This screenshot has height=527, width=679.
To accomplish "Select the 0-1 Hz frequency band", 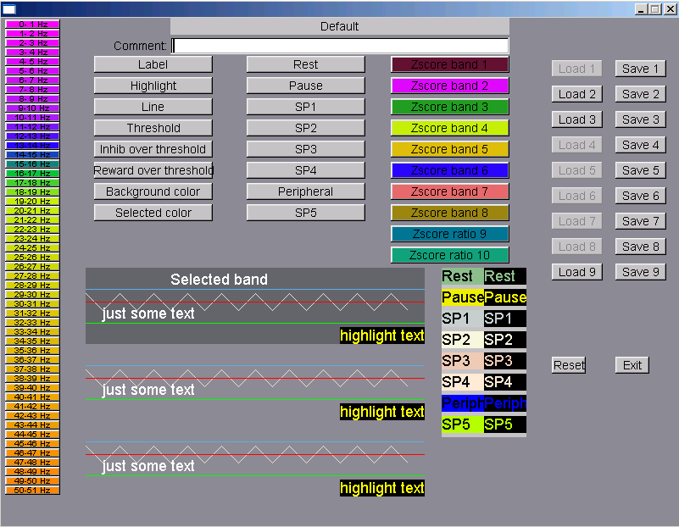I will point(32,25).
